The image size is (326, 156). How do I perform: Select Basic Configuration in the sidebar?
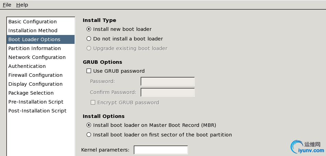pos(32,22)
